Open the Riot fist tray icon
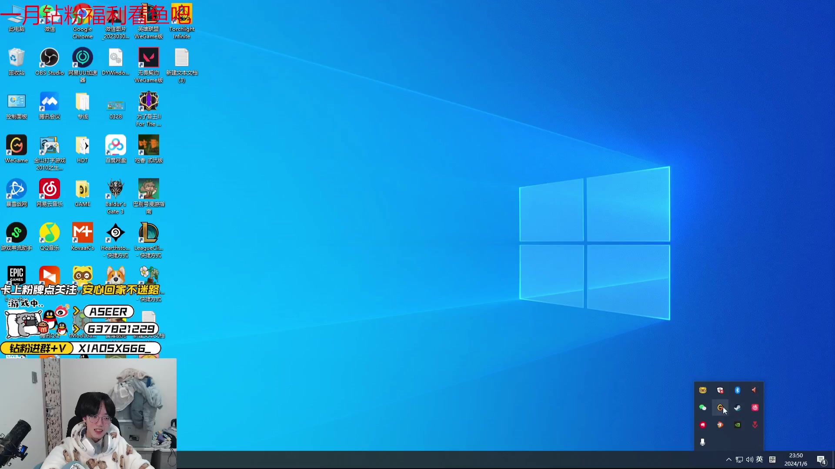 703,425
